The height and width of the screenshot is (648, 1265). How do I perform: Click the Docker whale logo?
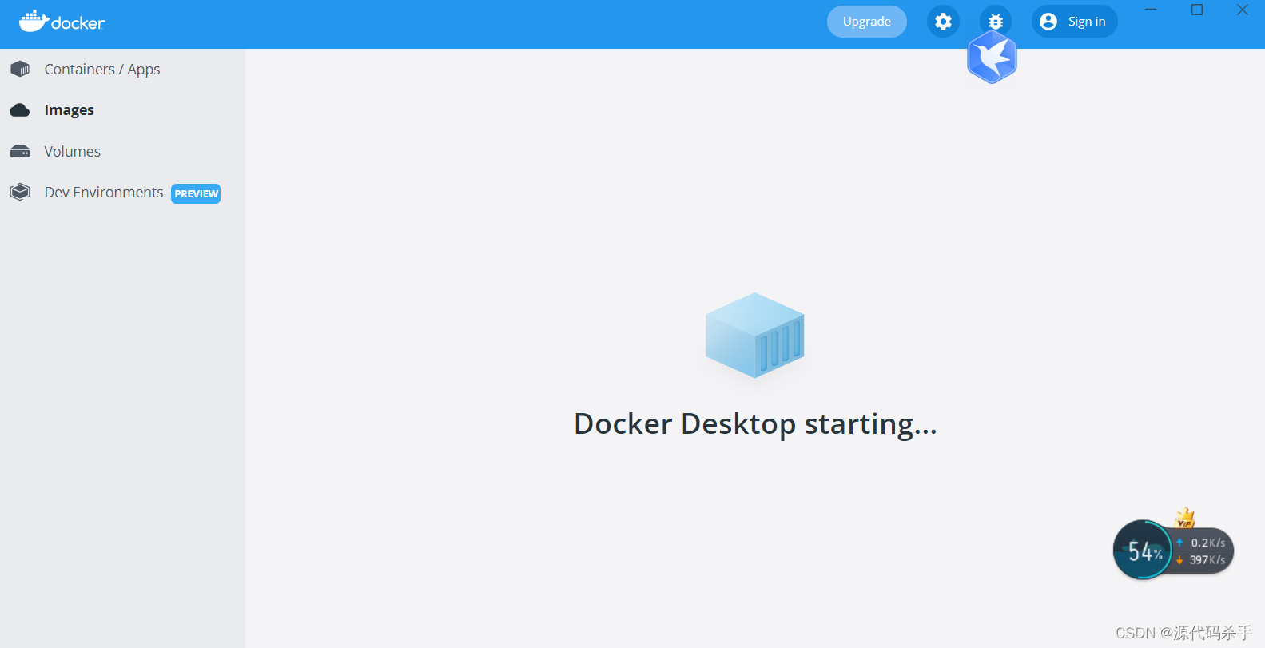[x=62, y=22]
